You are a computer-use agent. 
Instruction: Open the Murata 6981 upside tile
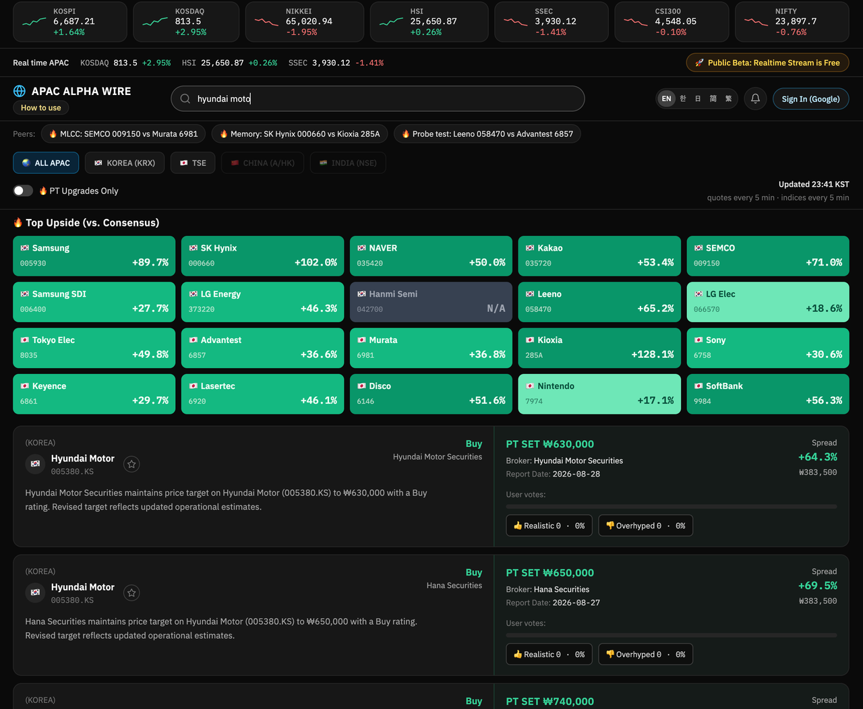click(x=431, y=348)
